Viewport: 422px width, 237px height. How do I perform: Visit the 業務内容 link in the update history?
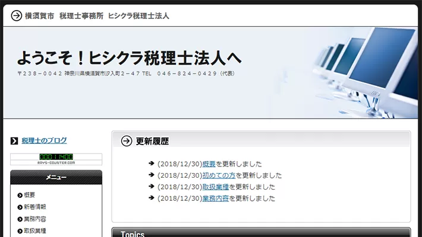[215, 198]
